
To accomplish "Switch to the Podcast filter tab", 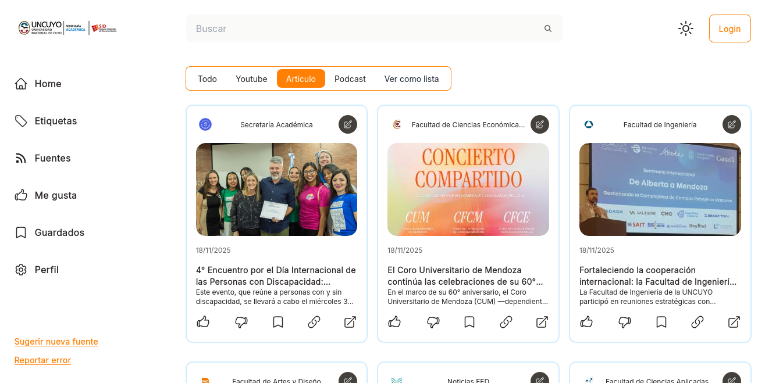I will [350, 79].
